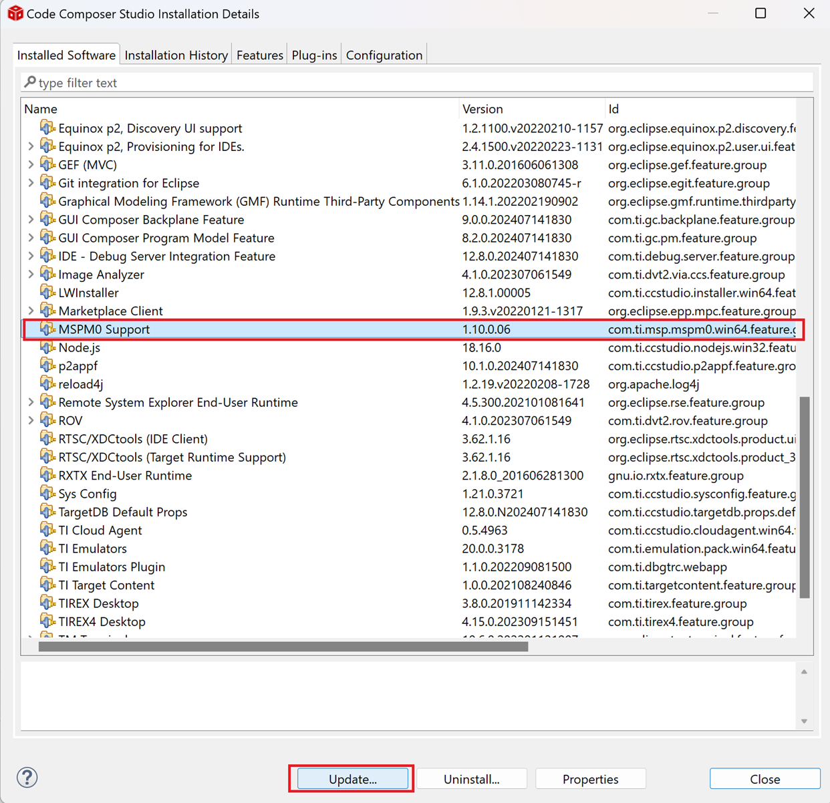Screen dimensions: 830x803
Task: Open the Installation History tab
Action: [176, 55]
